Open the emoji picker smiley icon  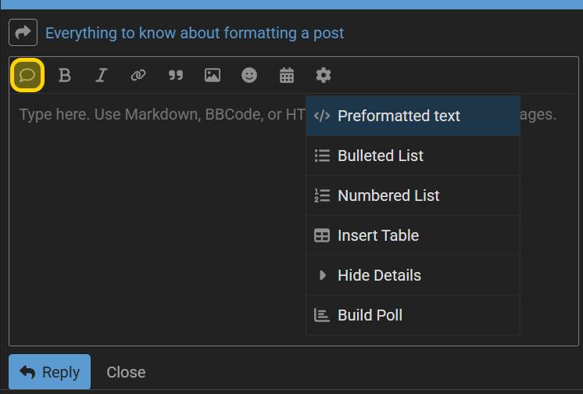(249, 75)
